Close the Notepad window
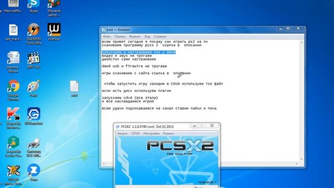Viewport: 334px width, 188px height. coord(298,28)
